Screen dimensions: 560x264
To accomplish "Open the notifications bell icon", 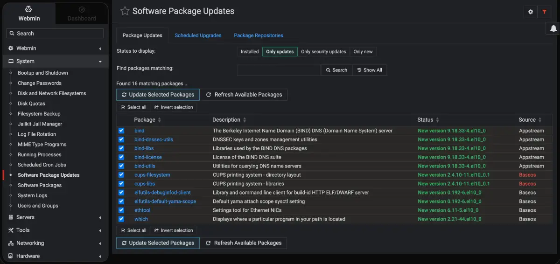I will coord(553,28).
